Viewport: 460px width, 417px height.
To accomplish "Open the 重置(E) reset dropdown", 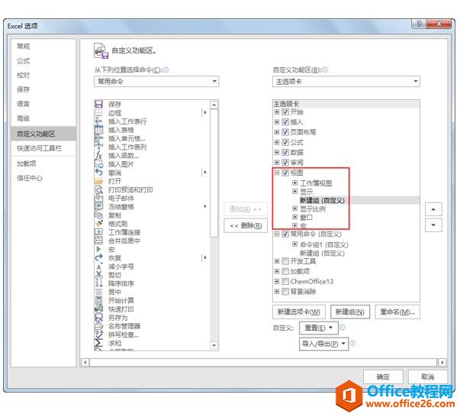I will tap(319, 328).
